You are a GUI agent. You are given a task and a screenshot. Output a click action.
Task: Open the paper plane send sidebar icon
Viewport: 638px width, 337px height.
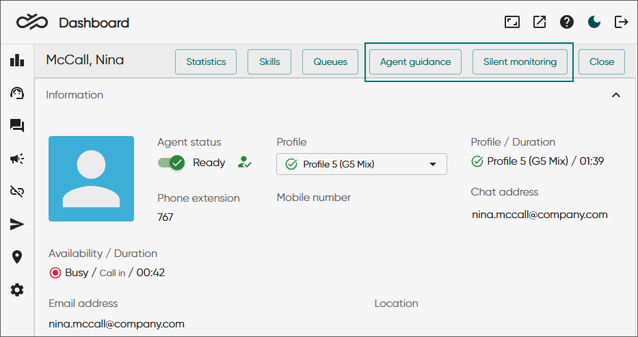point(17,224)
